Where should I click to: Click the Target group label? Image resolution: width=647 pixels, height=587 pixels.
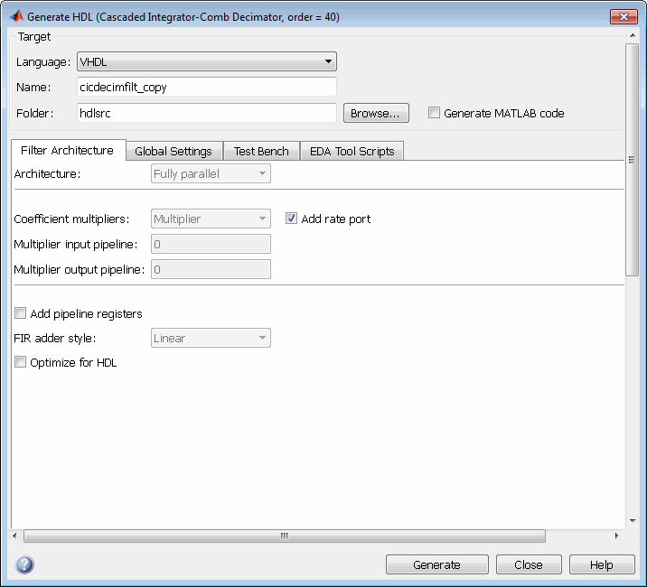click(34, 37)
